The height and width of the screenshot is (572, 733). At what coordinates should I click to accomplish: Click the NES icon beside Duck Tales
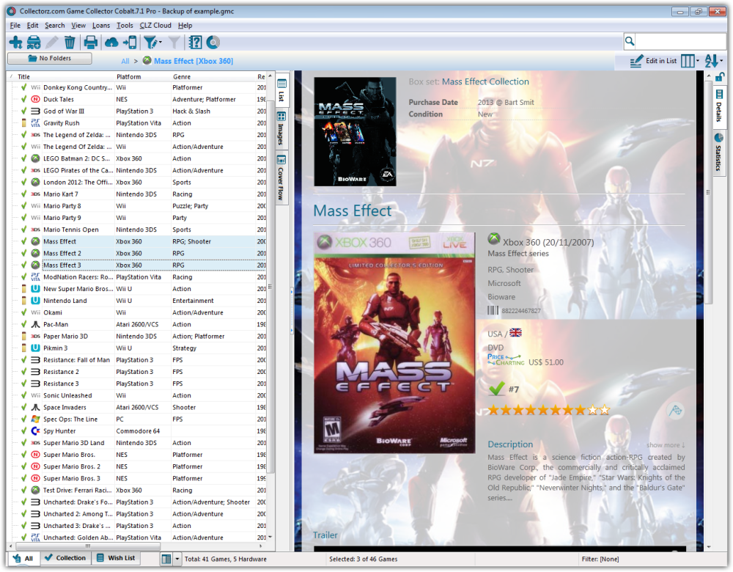tap(35, 99)
